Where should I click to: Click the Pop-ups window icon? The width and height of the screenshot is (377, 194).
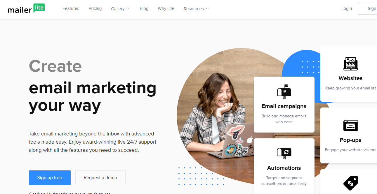pos(350,126)
